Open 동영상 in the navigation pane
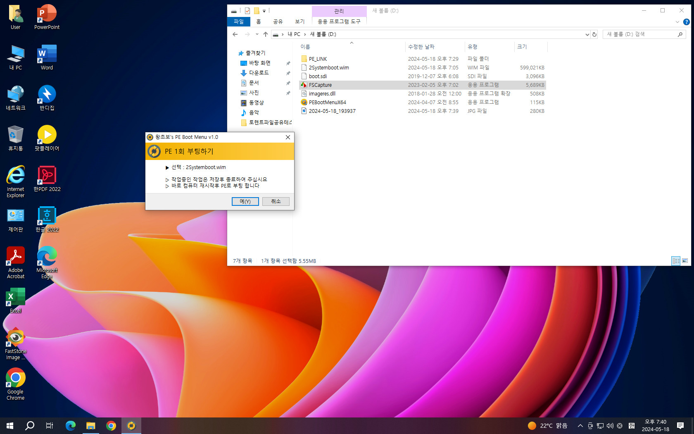 point(252,103)
